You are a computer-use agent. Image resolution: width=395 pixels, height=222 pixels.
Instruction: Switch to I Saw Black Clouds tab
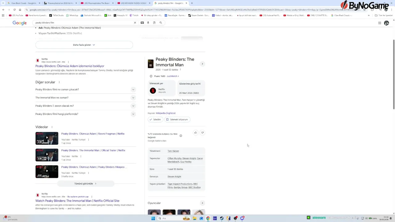tap(23, 3)
